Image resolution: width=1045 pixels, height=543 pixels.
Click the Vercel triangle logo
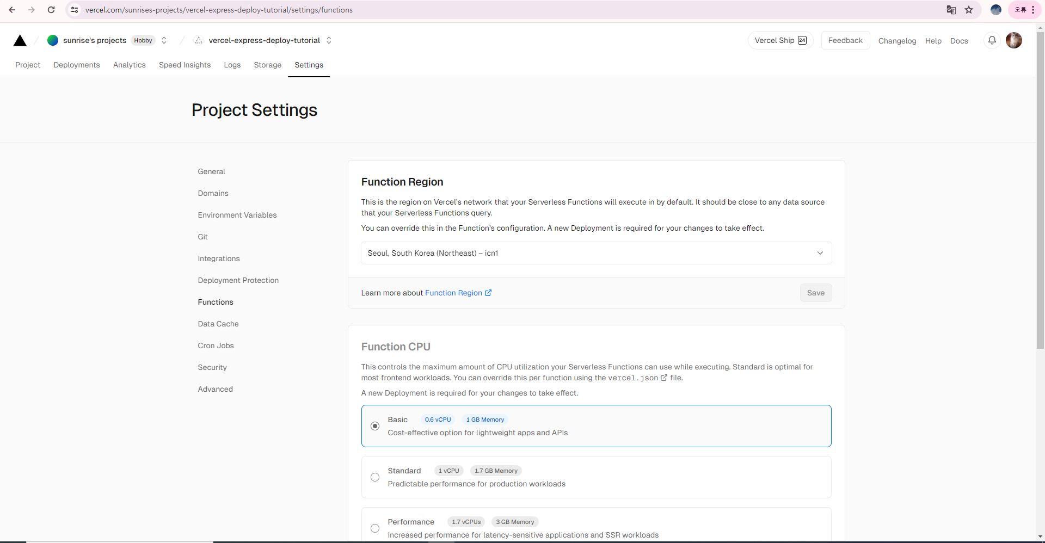[x=20, y=41]
